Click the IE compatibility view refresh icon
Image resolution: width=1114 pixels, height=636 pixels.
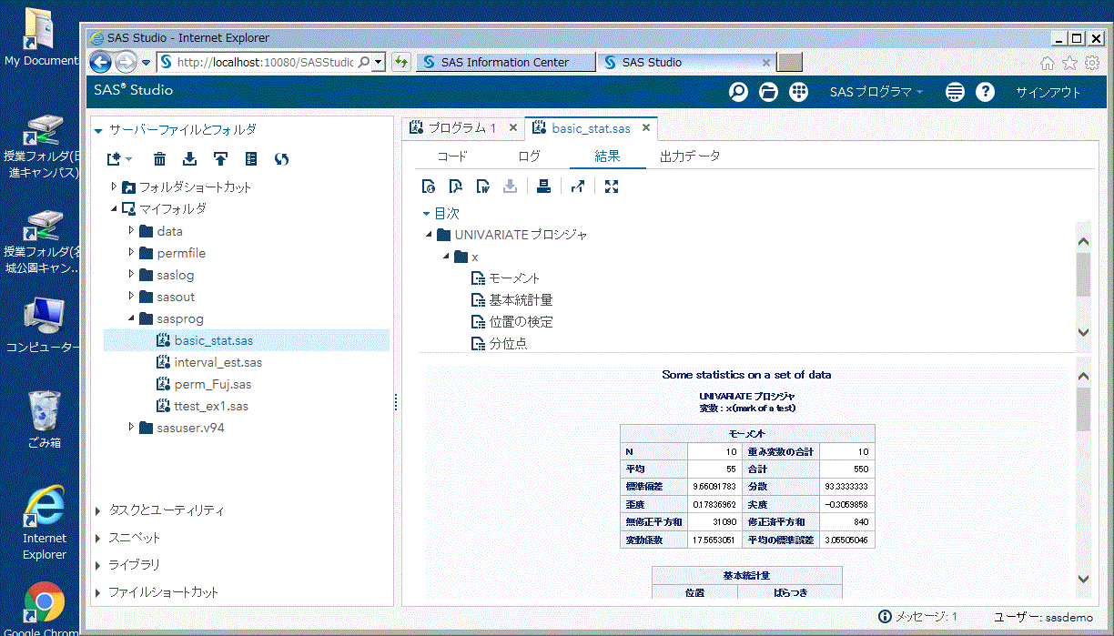(401, 62)
